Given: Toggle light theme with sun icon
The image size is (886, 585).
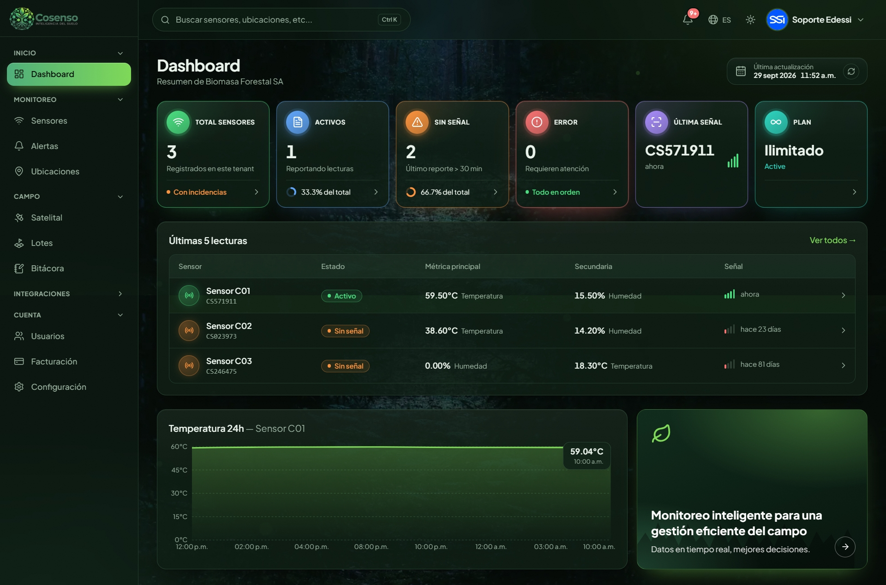Looking at the screenshot, I should coord(750,19).
